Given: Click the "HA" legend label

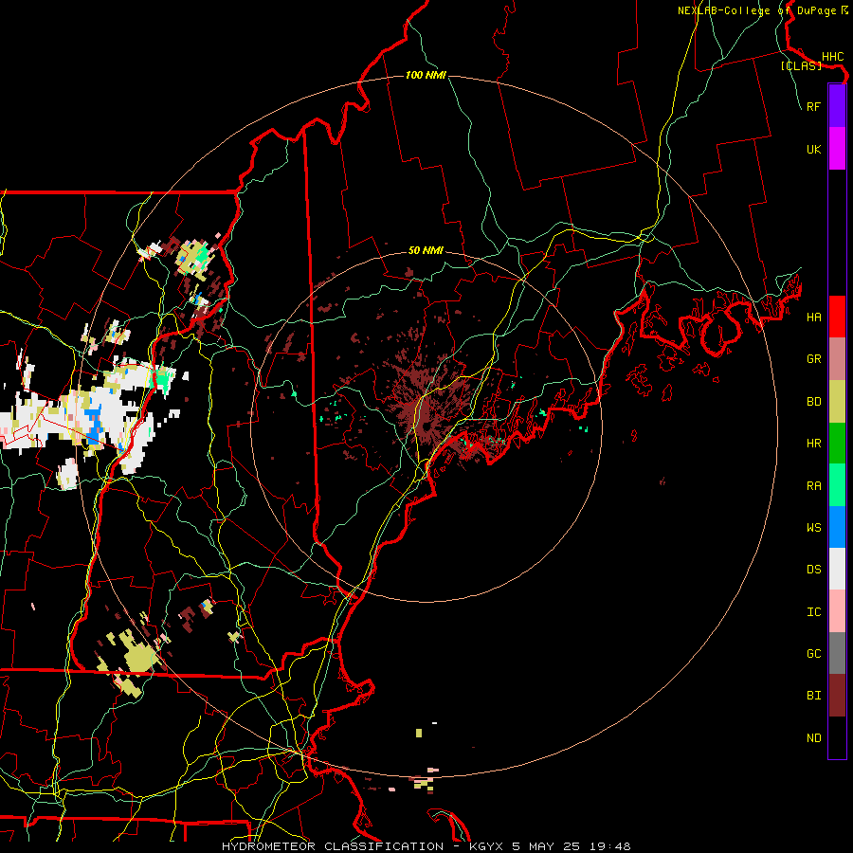Looking at the screenshot, I should pos(813,317).
